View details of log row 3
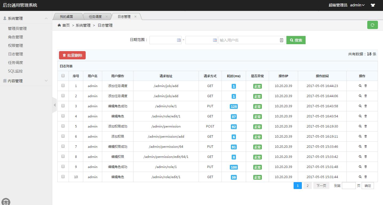383x205 pixels. tap(360, 106)
